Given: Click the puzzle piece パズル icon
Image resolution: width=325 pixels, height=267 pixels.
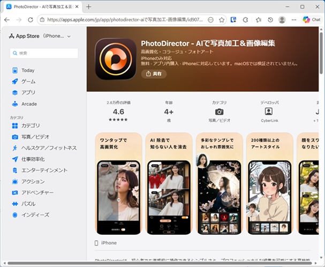Looking at the screenshot, I should click(x=15, y=204).
